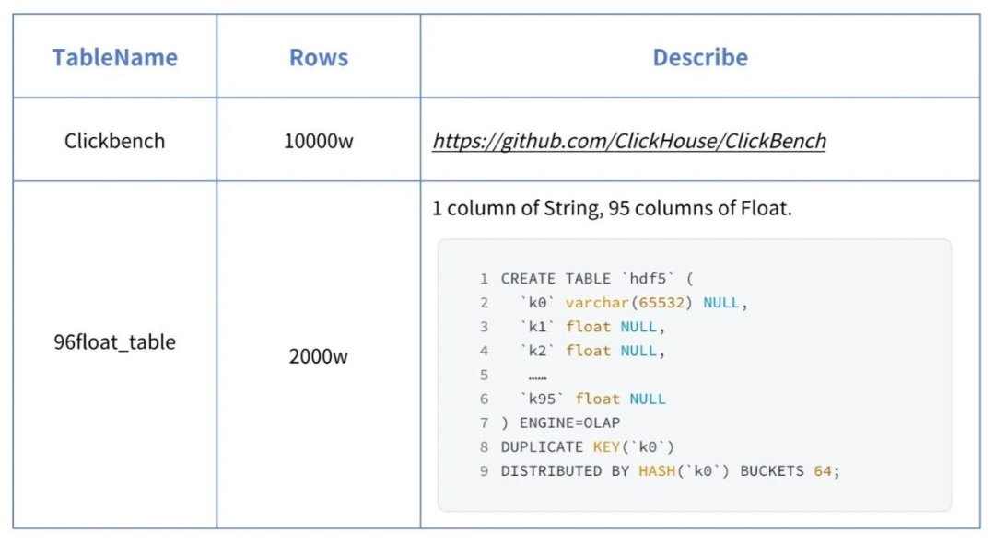Select the 2000w row count cell

319,356
